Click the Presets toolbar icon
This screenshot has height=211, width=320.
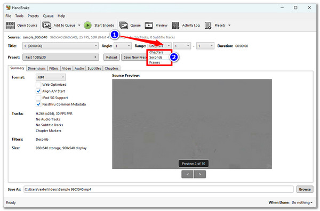point(208,26)
